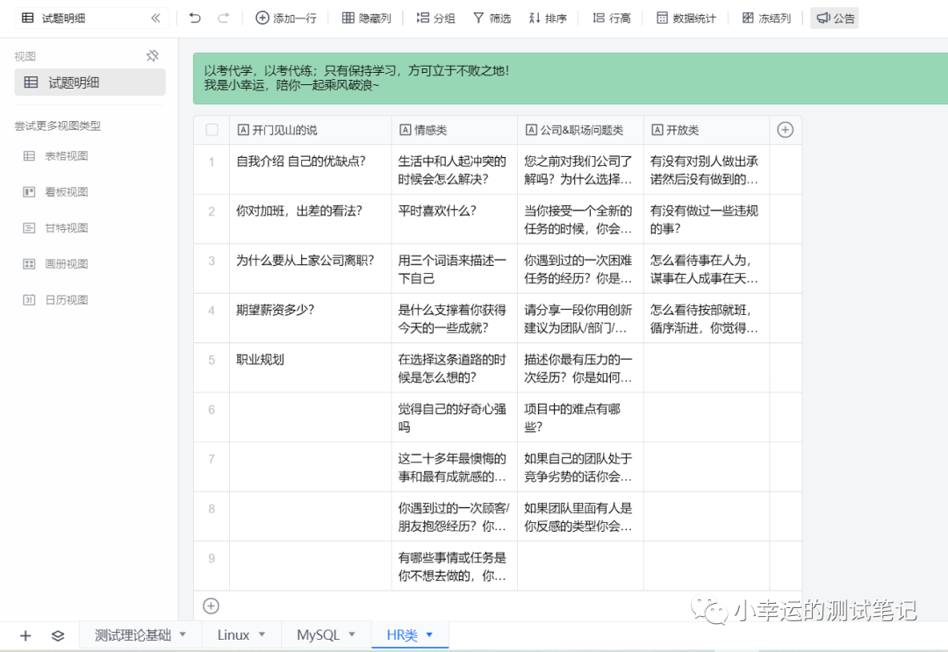Image resolution: width=948 pixels, height=652 pixels.
Task: Select cell 职业规划
Action: [310, 368]
